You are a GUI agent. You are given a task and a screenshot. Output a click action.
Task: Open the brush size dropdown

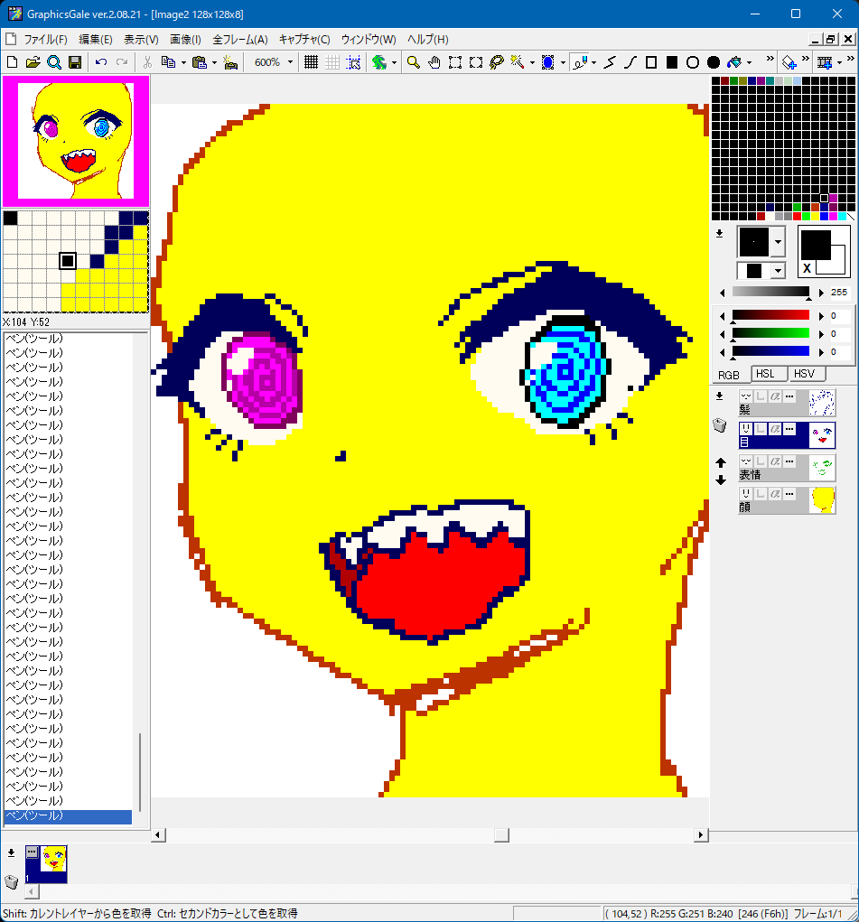[x=778, y=271]
